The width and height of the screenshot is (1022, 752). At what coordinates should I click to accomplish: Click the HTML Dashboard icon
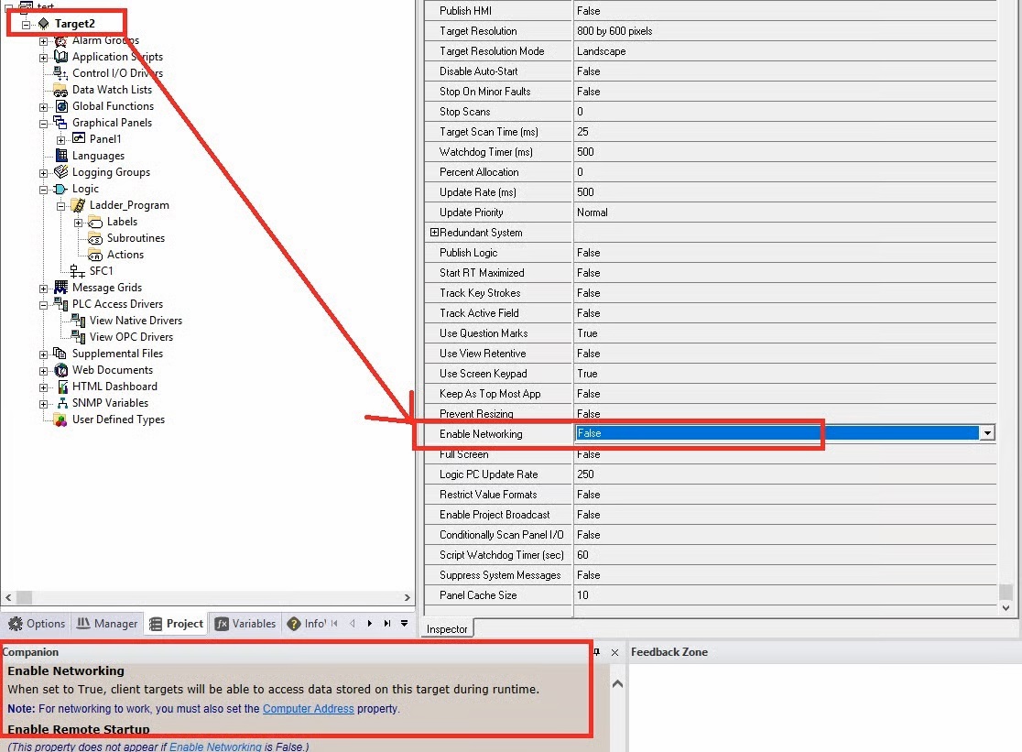61,387
